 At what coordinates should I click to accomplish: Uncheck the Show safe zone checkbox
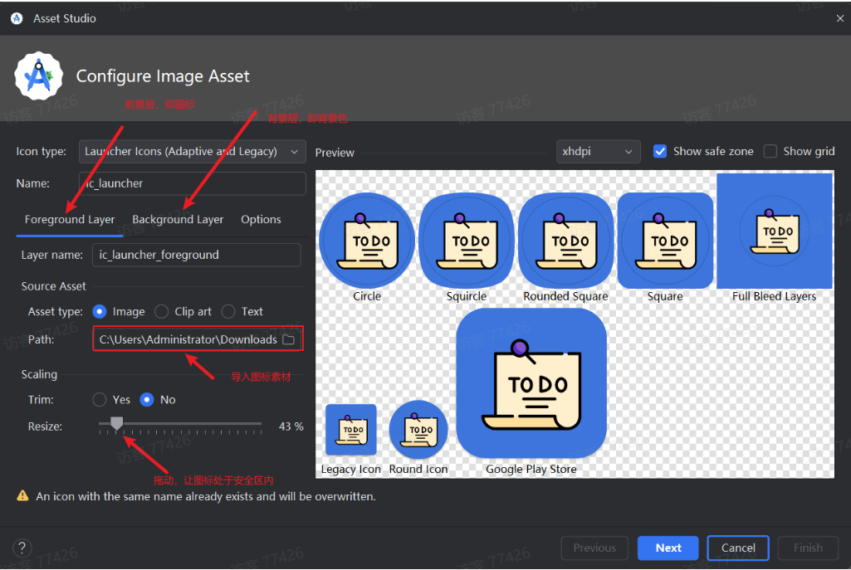(x=660, y=151)
